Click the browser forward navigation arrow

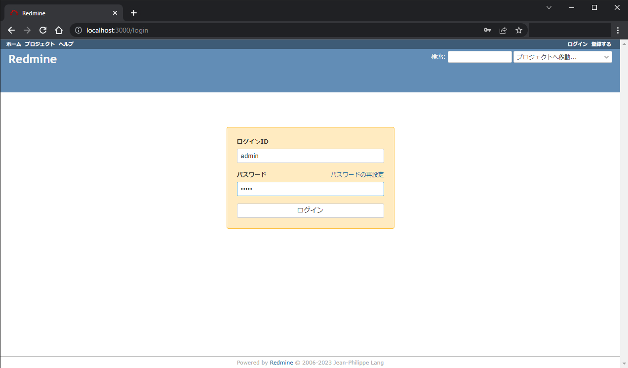27,30
